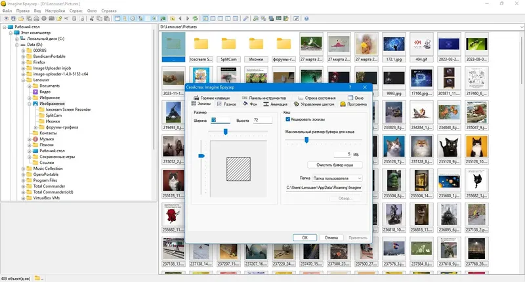
Task: Open the Справка menu
Action: [109, 10]
